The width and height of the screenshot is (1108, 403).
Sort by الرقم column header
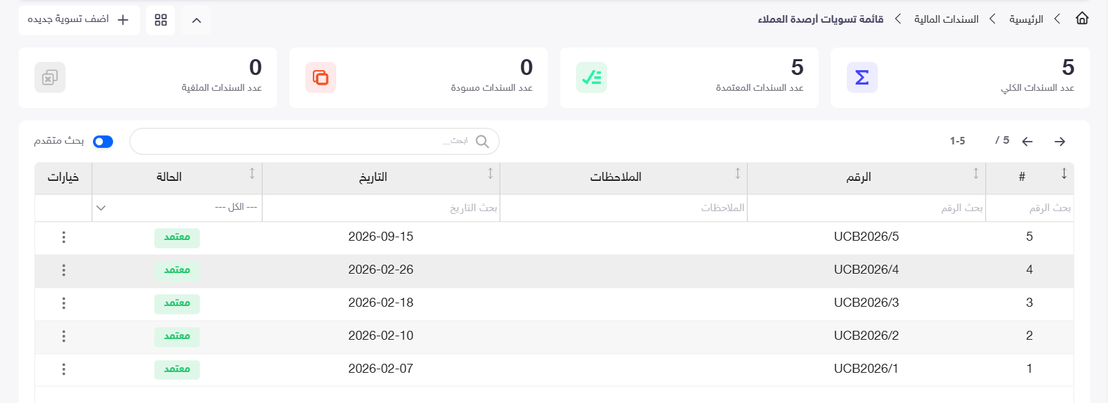click(859, 177)
